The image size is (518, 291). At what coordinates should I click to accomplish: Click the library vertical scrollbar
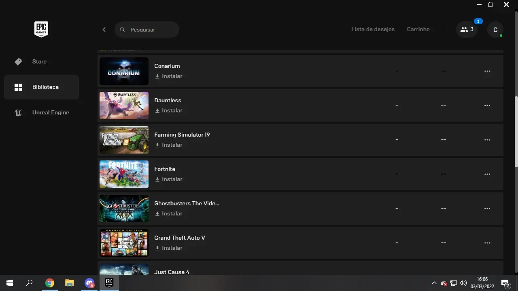[x=516, y=131]
